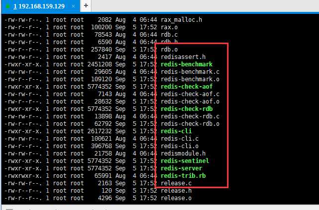Click the green redis-check-aof executable name
This screenshot has height=210, width=319.
coord(186,87)
